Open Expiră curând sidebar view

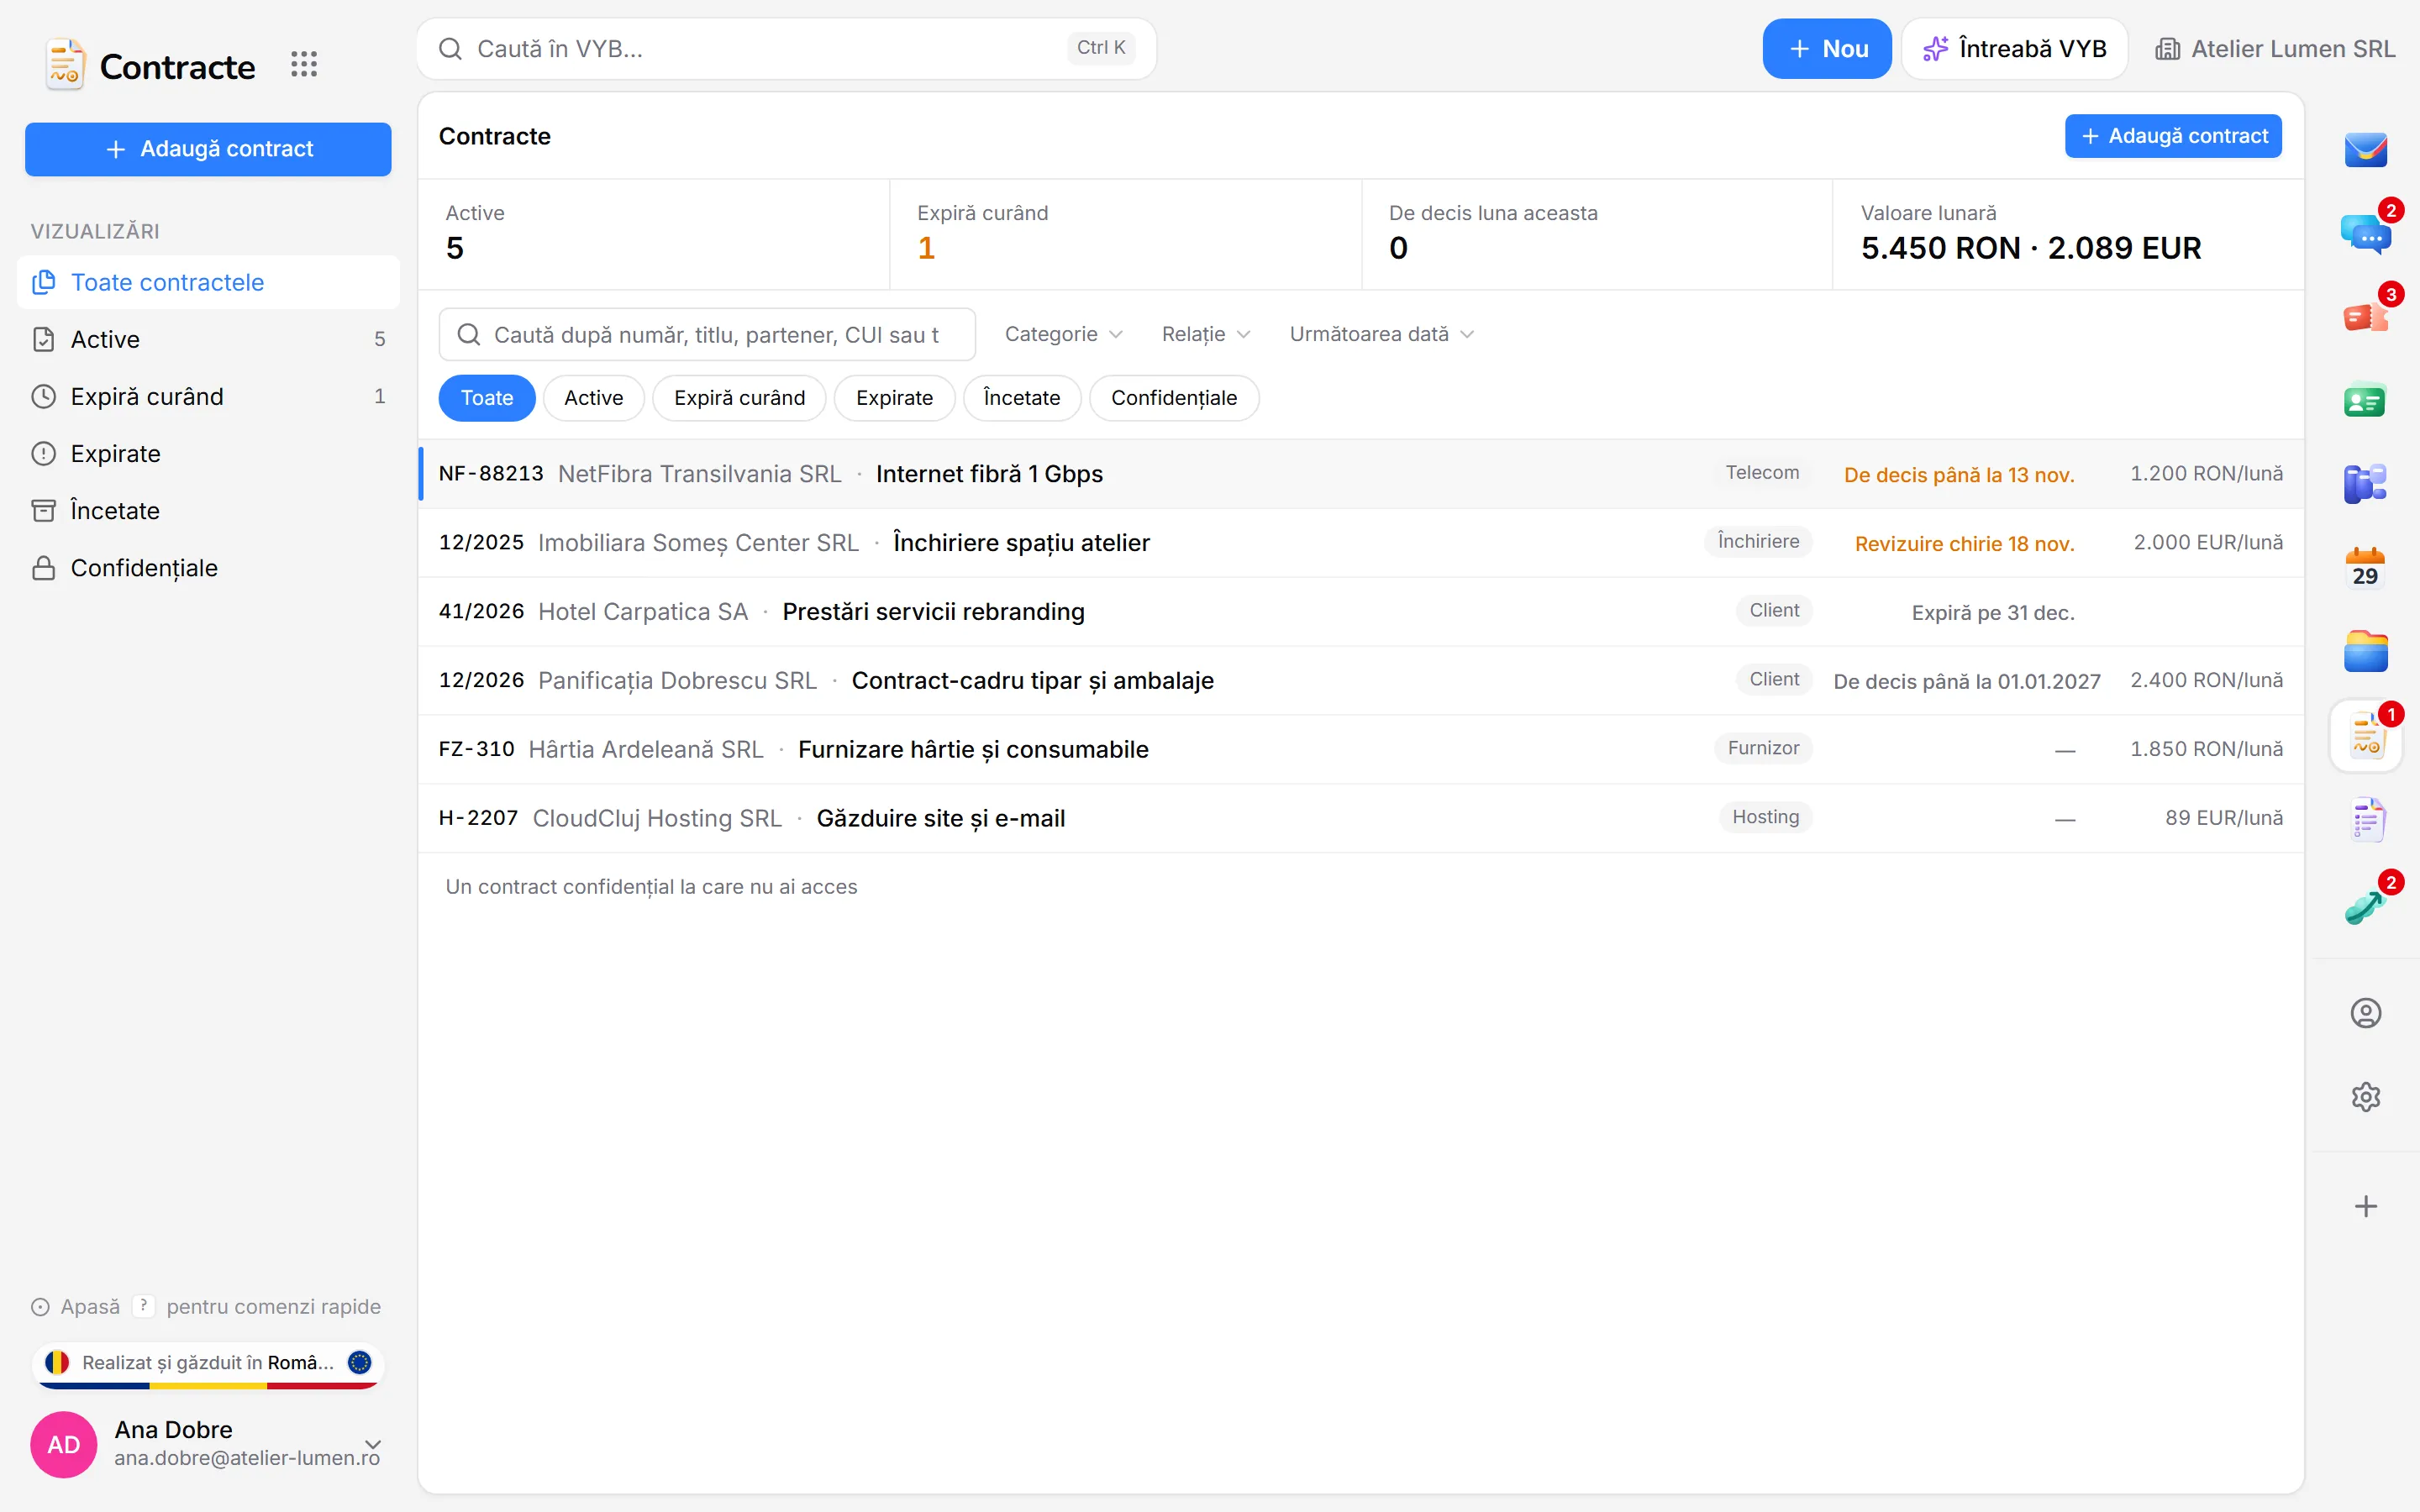pyautogui.click(x=208, y=397)
